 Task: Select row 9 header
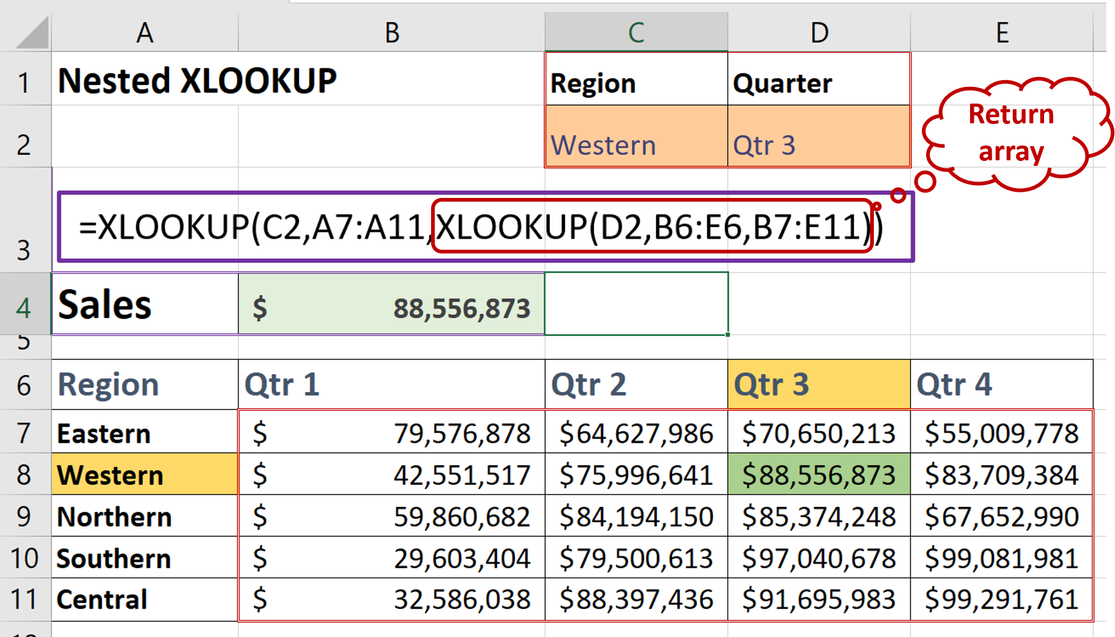[25, 516]
